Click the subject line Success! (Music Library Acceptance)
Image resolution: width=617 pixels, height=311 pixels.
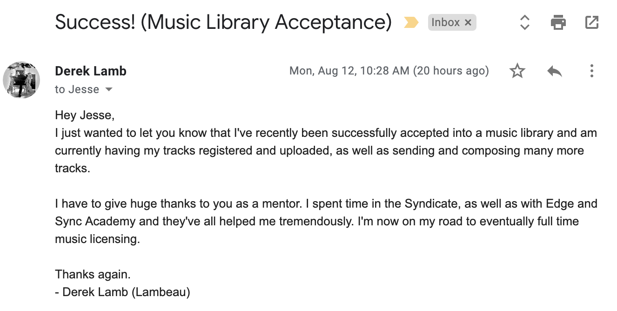pos(223,22)
